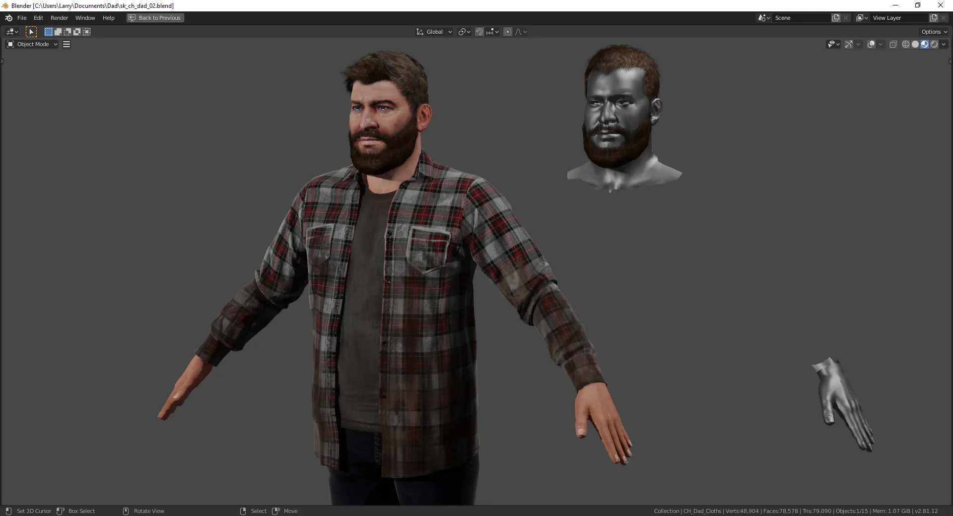Viewport: 953px width, 516px height.
Task: Open the Render menu
Action: tap(59, 18)
